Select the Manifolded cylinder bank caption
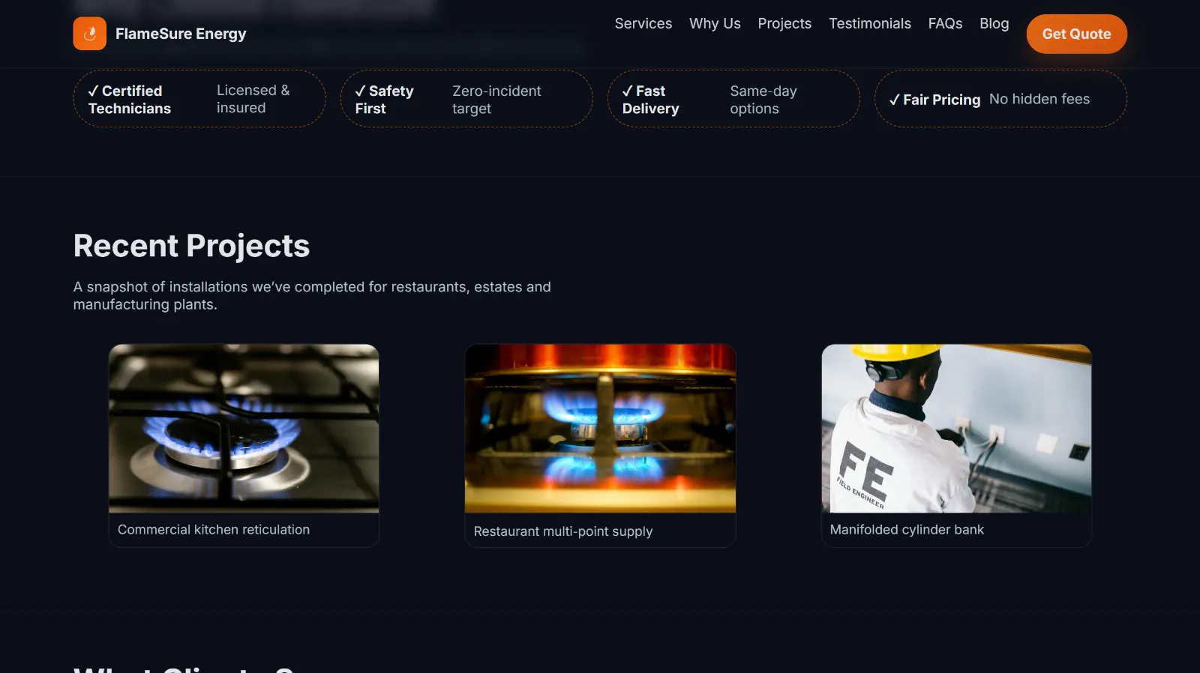 tap(906, 530)
